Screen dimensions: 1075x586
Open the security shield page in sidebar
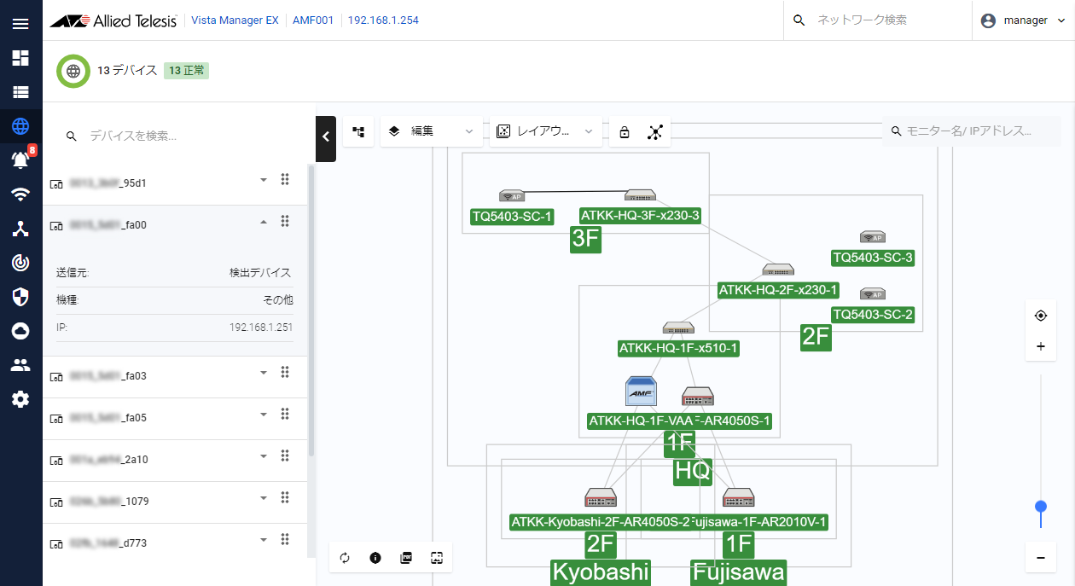pyautogui.click(x=20, y=296)
